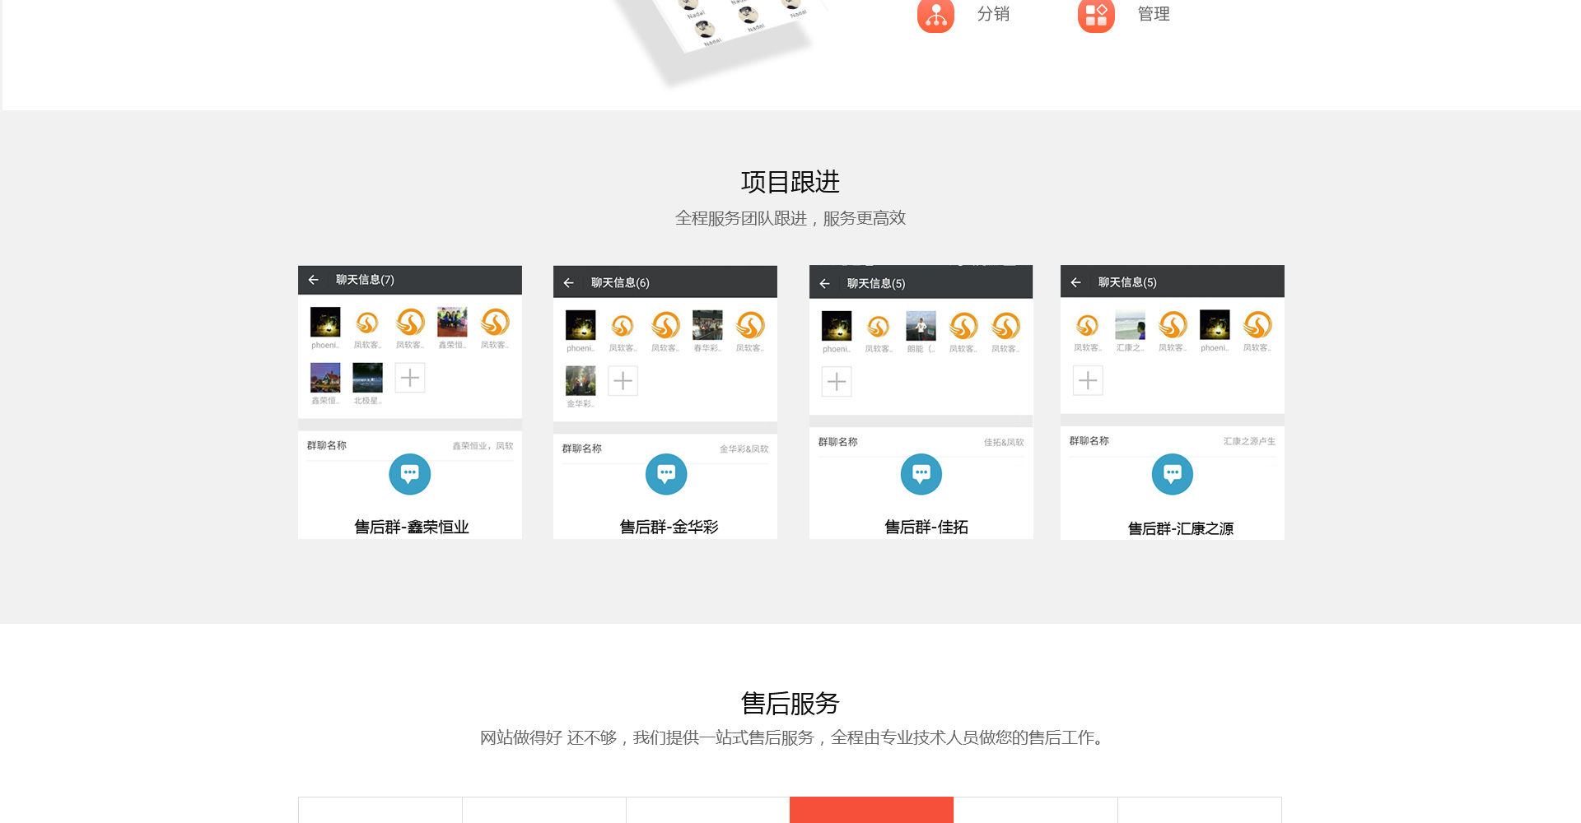Click the orange 管理 management icon
The height and width of the screenshot is (823, 1581).
[x=1096, y=15]
